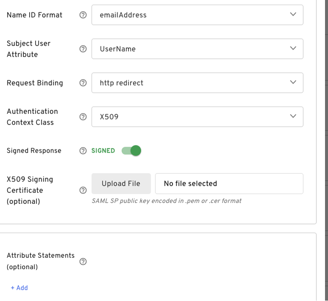The width and height of the screenshot is (328, 301).
Task: Click the green SIGNED status label
Action: pyautogui.click(x=103, y=151)
